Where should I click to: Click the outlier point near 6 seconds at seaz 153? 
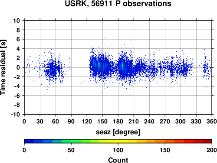pyautogui.click(x=104, y=37)
